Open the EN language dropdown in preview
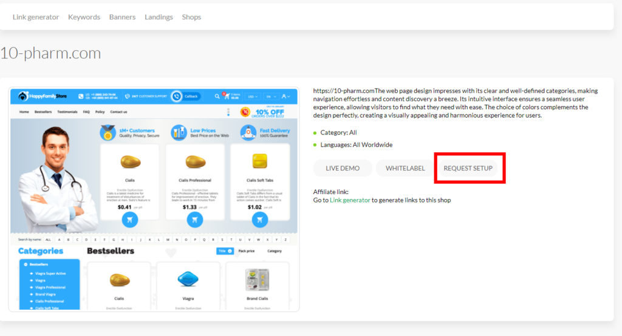Image resolution: width=622 pixels, height=336 pixels. point(271,96)
